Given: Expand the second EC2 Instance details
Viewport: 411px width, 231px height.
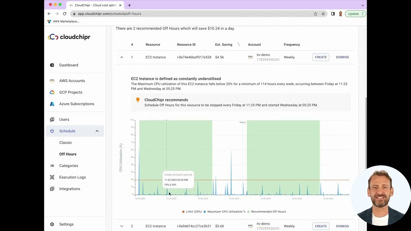Looking at the screenshot, I should point(121,226).
